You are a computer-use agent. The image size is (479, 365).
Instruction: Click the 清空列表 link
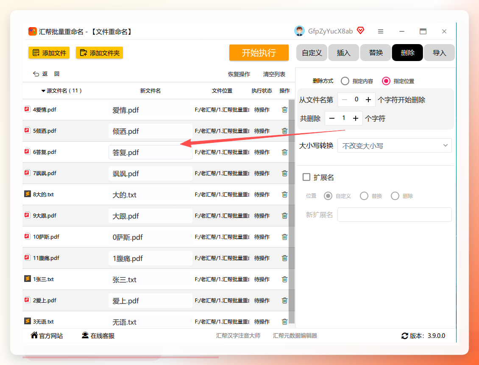coord(274,74)
